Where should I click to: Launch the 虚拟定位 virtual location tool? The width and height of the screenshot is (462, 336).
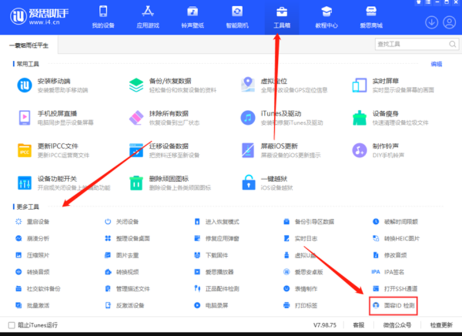tap(261, 82)
